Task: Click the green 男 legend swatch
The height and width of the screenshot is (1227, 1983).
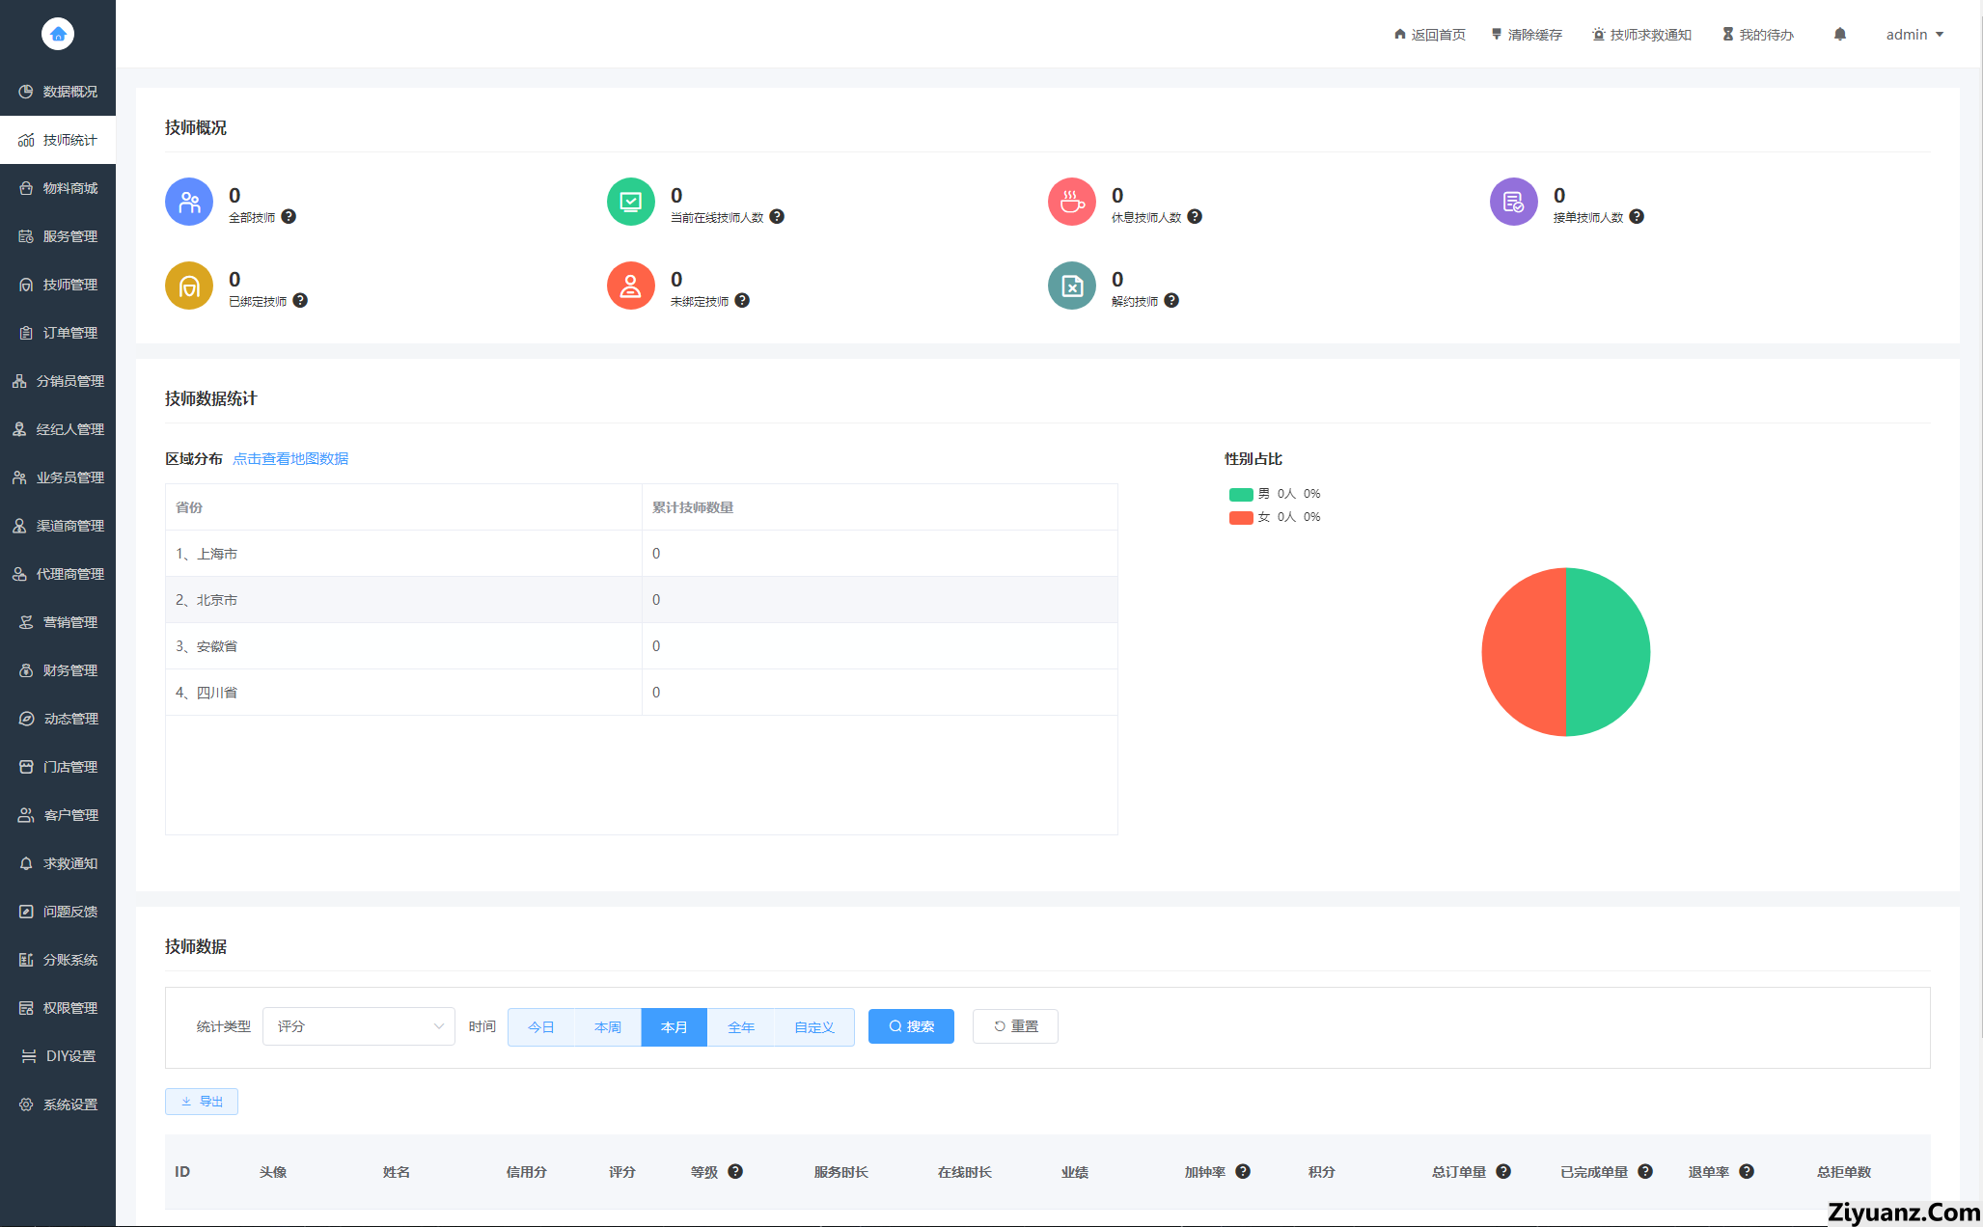Action: pyautogui.click(x=1240, y=494)
